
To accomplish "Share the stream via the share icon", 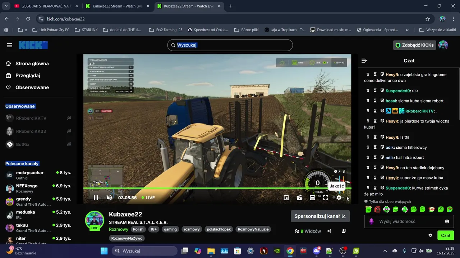I will [330, 231].
